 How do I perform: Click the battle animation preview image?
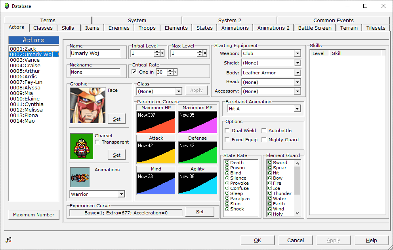tap(80, 177)
